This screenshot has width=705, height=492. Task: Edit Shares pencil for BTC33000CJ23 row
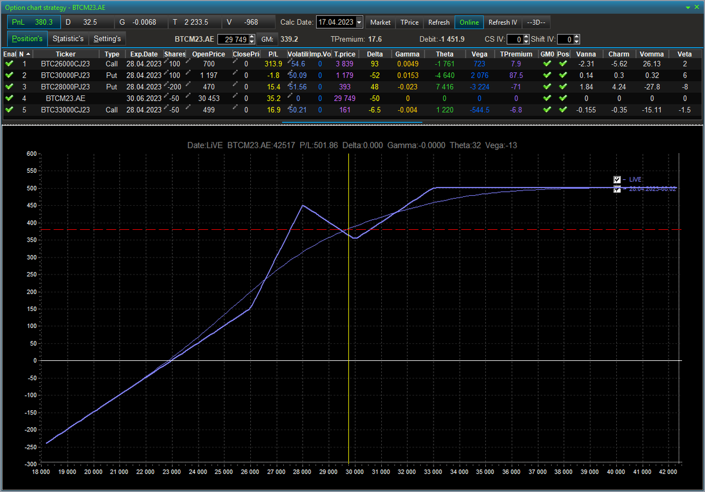coord(166,106)
